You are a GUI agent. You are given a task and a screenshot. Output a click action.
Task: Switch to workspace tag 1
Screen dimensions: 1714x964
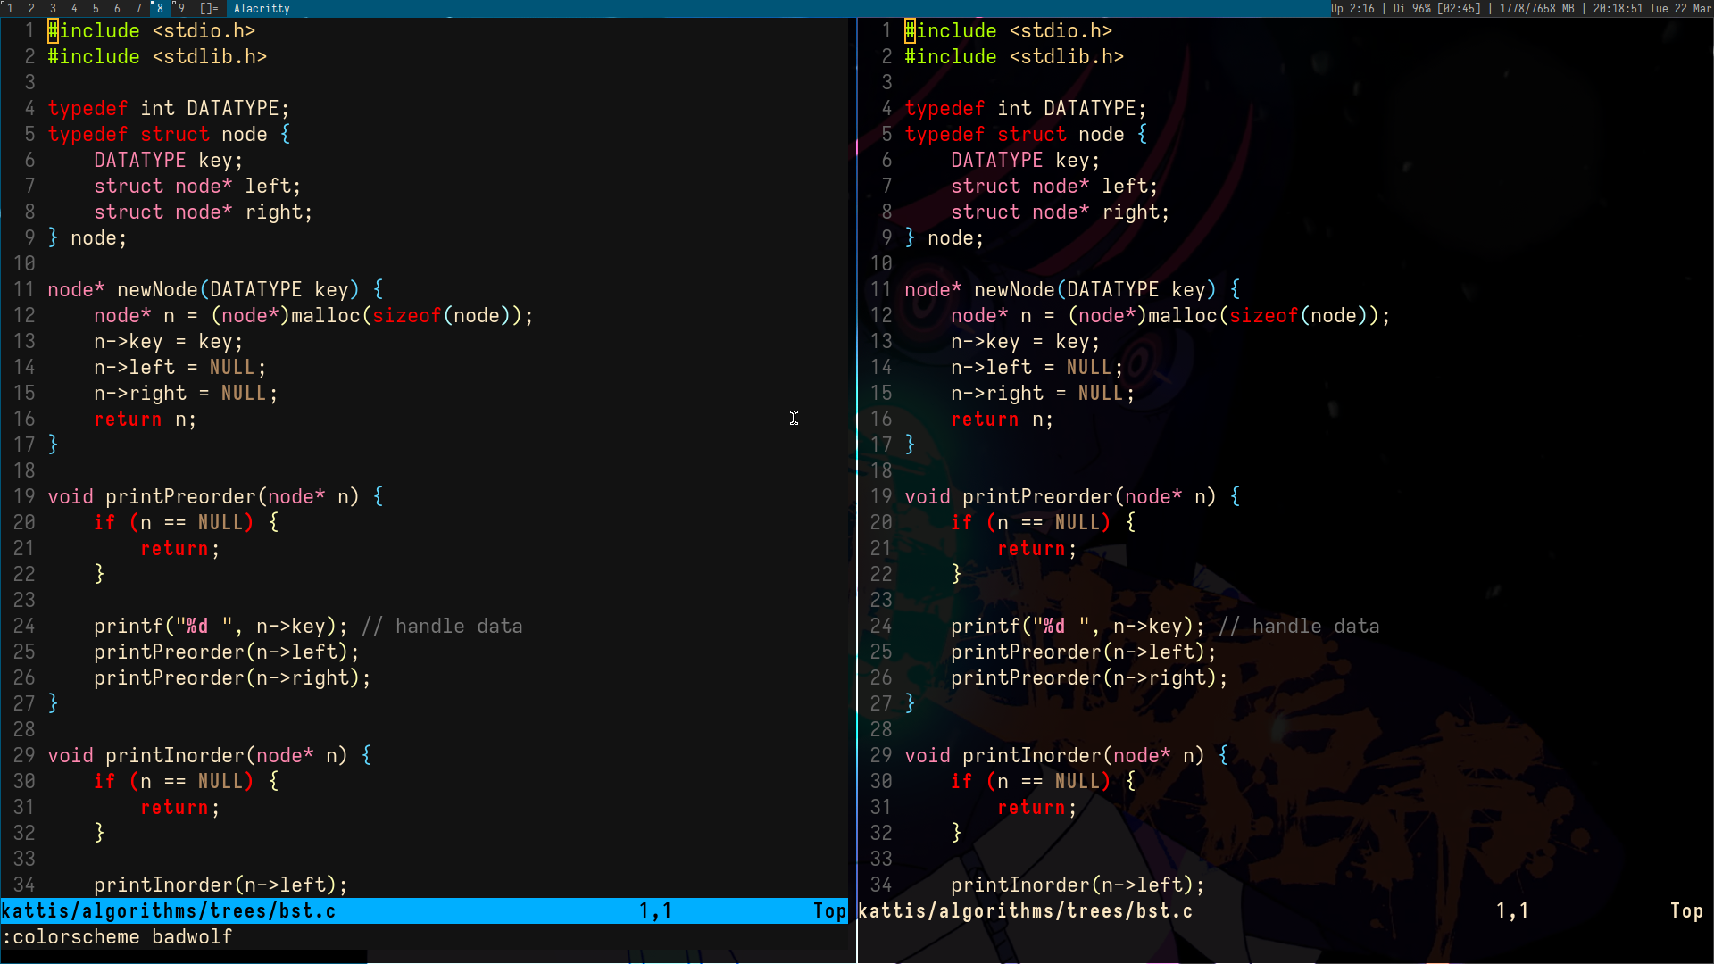click(x=10, y=8)
